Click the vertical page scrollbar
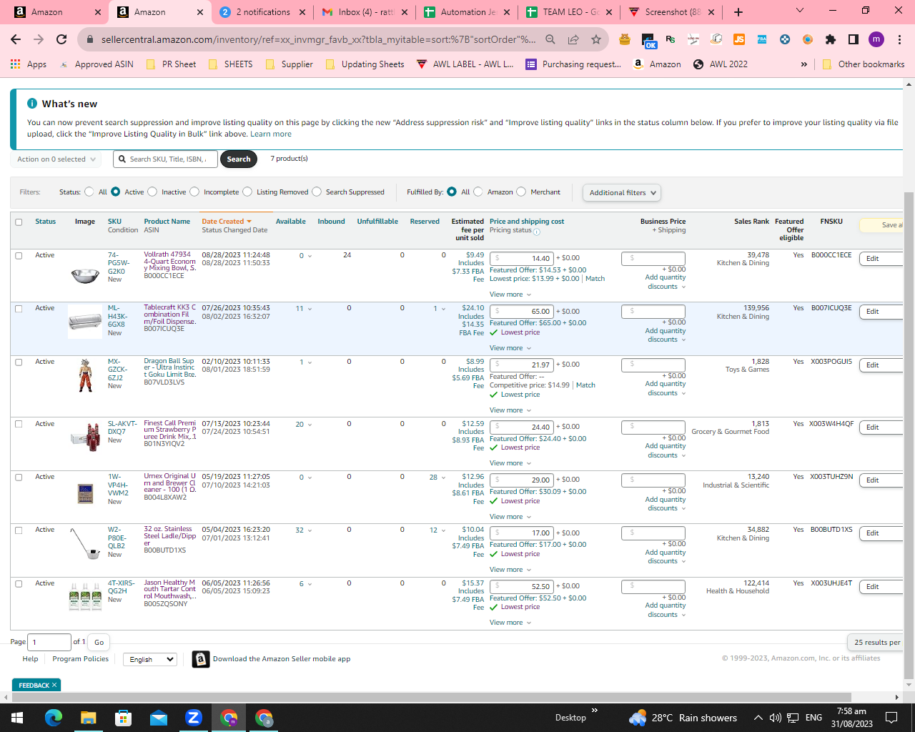 point(909,435)
